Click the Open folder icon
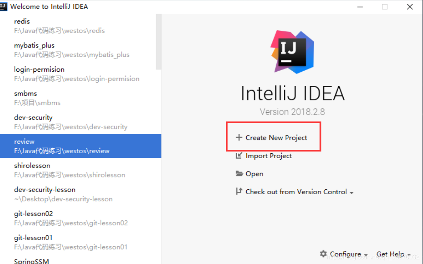This screenshot has width=423, height=264. pos(239,173)
